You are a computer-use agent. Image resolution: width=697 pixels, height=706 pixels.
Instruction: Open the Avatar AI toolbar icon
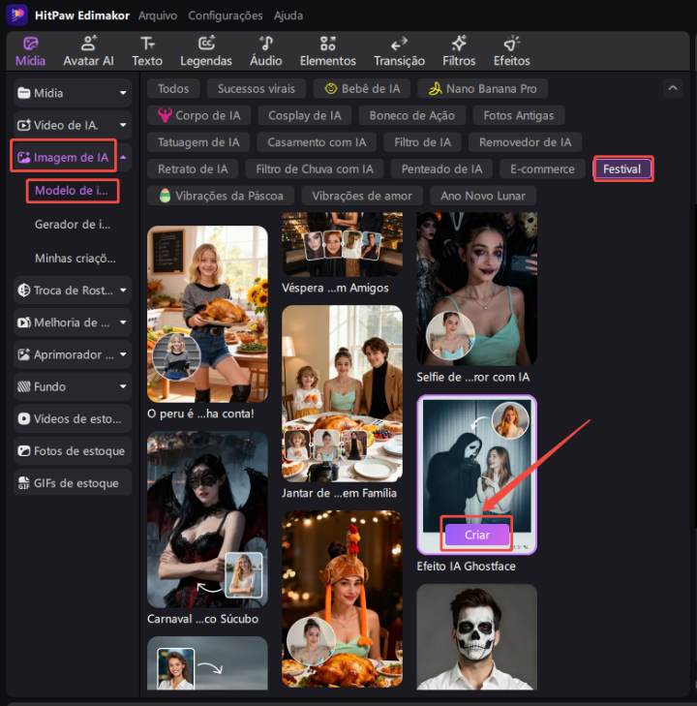coord(88,44)
